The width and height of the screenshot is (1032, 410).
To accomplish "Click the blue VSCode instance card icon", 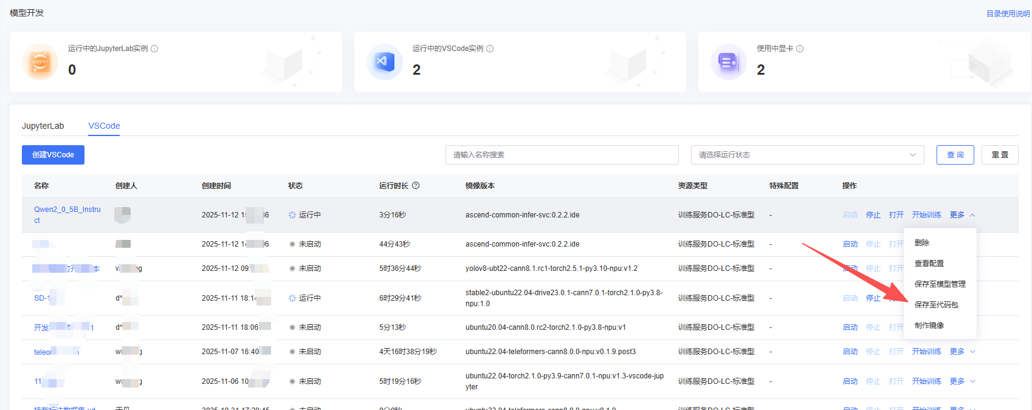I will [385, 62].
